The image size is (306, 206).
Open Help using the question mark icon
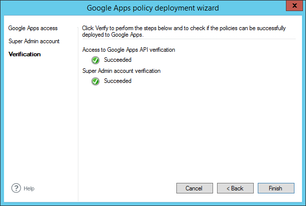(x=16, y=188)
